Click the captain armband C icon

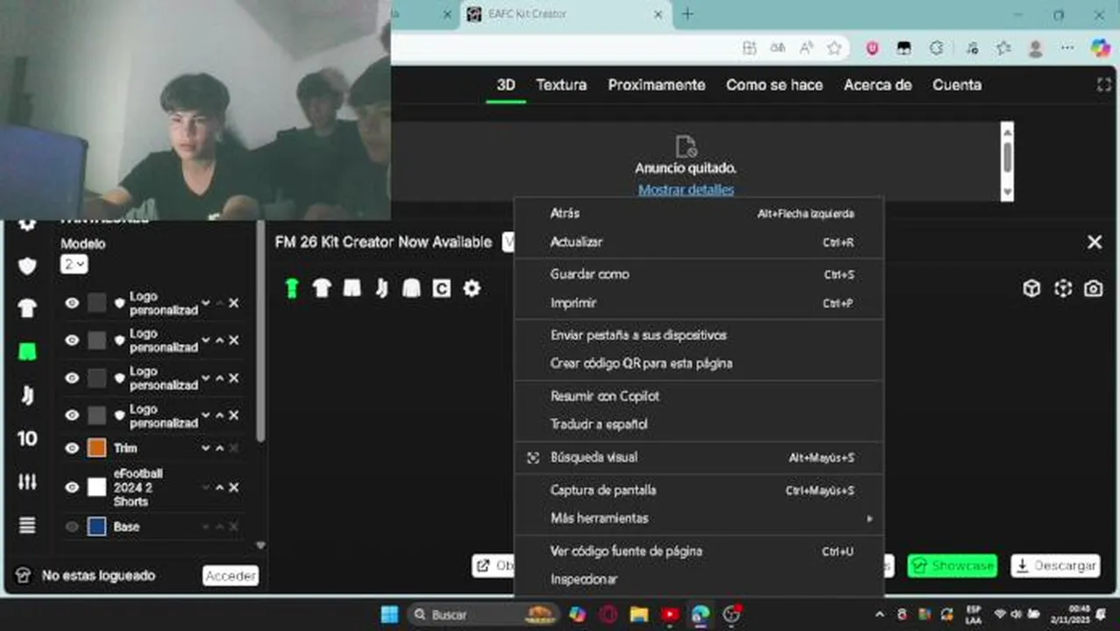pyautogui.click(x=442, y=288)
